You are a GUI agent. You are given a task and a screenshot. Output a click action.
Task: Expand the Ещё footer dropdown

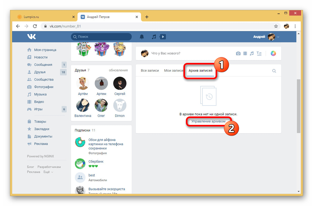(48, 172)
